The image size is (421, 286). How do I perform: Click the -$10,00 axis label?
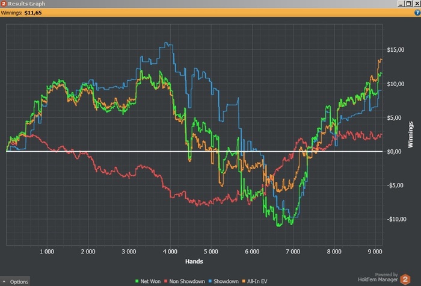(396, 219)
